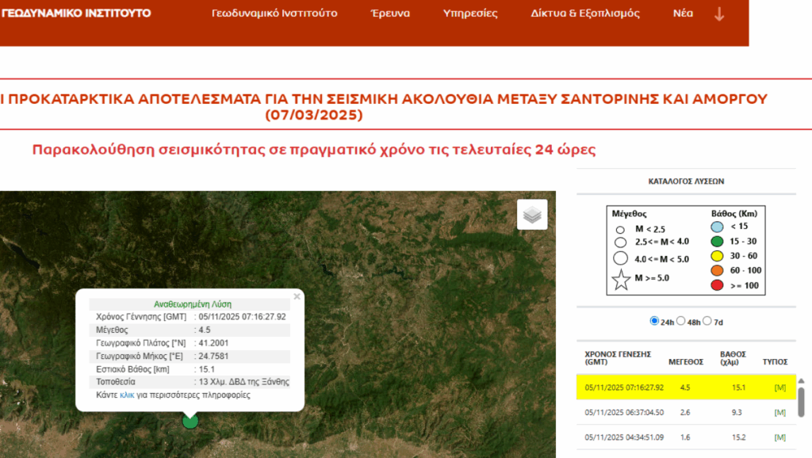812x458 pixels.
Task: Go to the Νέα menu item
Action: point(683,13)
